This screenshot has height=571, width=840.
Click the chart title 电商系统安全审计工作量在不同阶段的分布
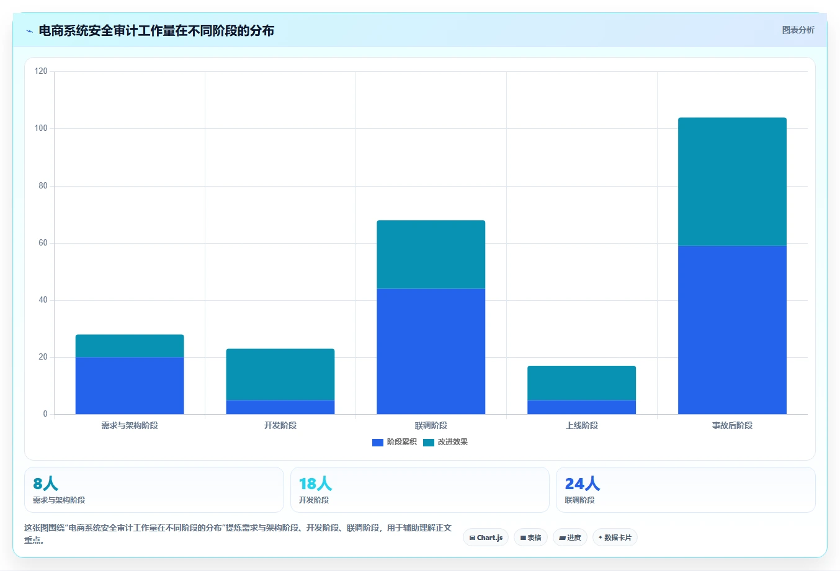click(156, 30)
